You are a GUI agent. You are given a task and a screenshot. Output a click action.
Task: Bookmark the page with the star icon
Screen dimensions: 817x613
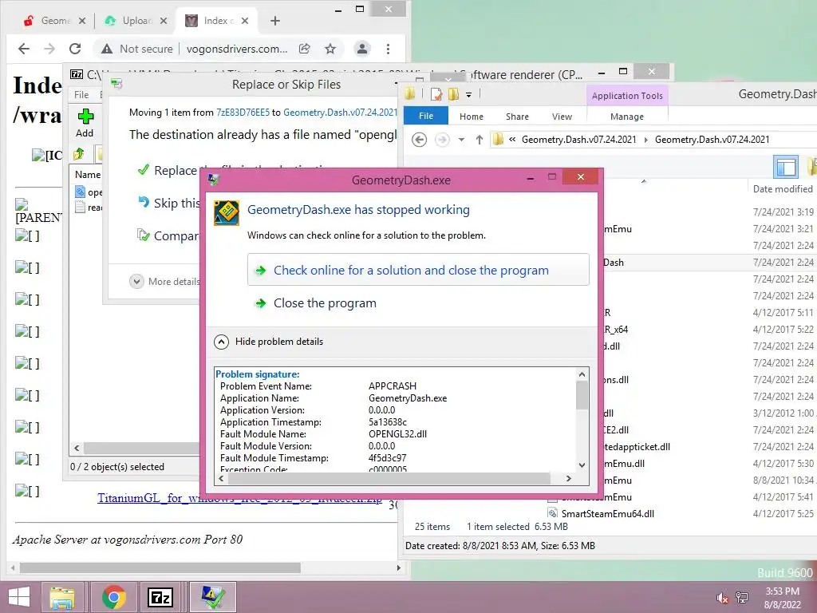click(x=330, y=49)
